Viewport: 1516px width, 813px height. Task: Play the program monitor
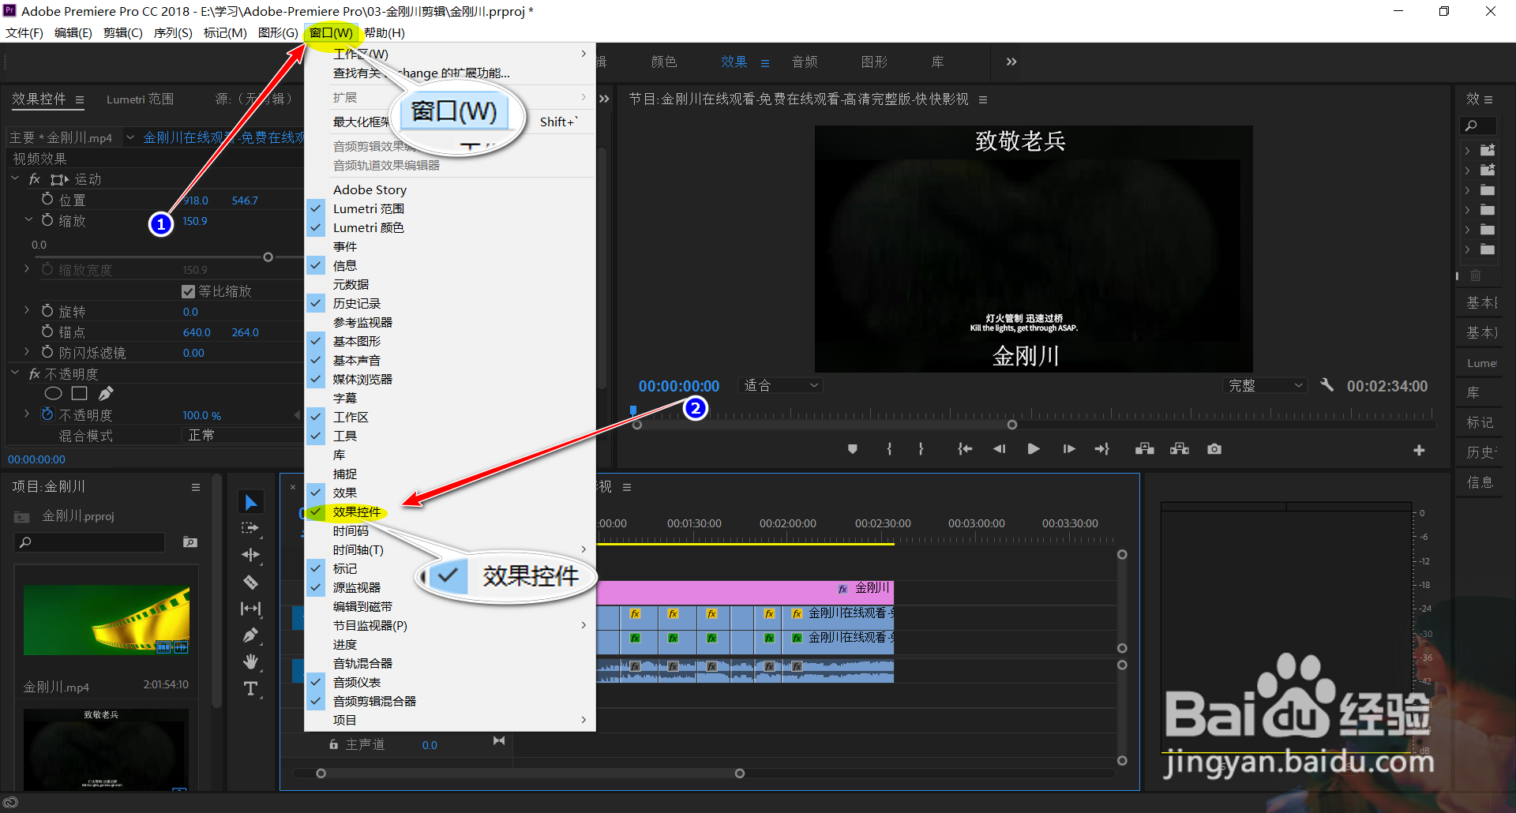pyautogui.click(x=1034, y=449)
